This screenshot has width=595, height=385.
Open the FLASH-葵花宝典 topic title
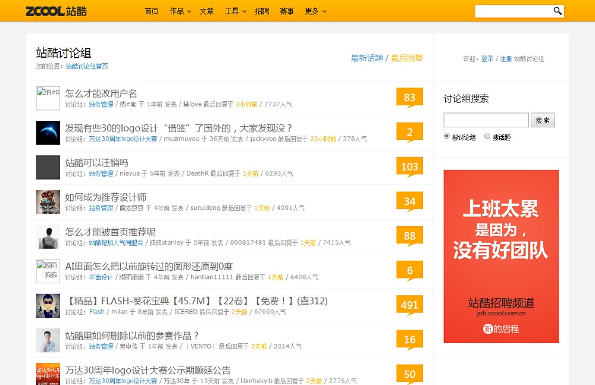[x=196, y=301]
